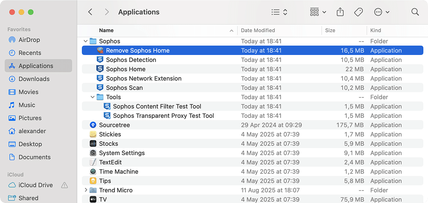Screen dimensions: 428x203
Task: Select the Time Machine app icon
Action: click(93, 172)
